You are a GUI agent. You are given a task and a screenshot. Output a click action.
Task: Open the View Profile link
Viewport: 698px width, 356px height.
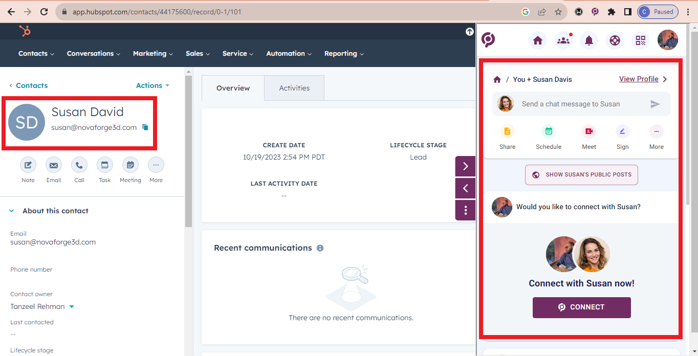(643, 79)
